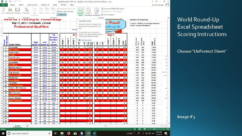The height and width of the screenshot is (136, 242).
Task: Open File Explorer from taskbar
Action: 62,133
